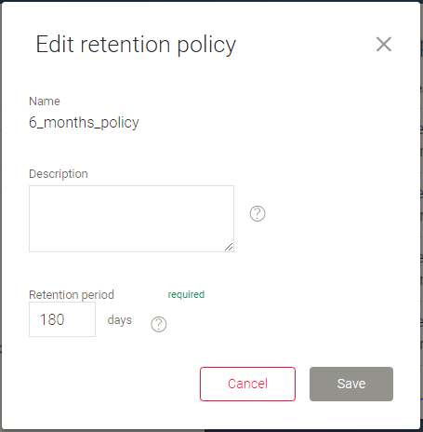Dismiss the dialog using the X icon
Image resolution: width=423 pixels, height=432 pixels.
[x=384, y=45]
